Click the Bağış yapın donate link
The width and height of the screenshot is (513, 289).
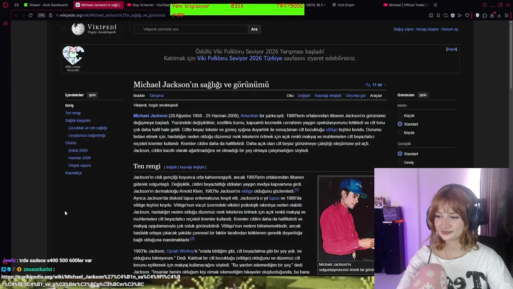pyautogui.click(x=403, y=29)
